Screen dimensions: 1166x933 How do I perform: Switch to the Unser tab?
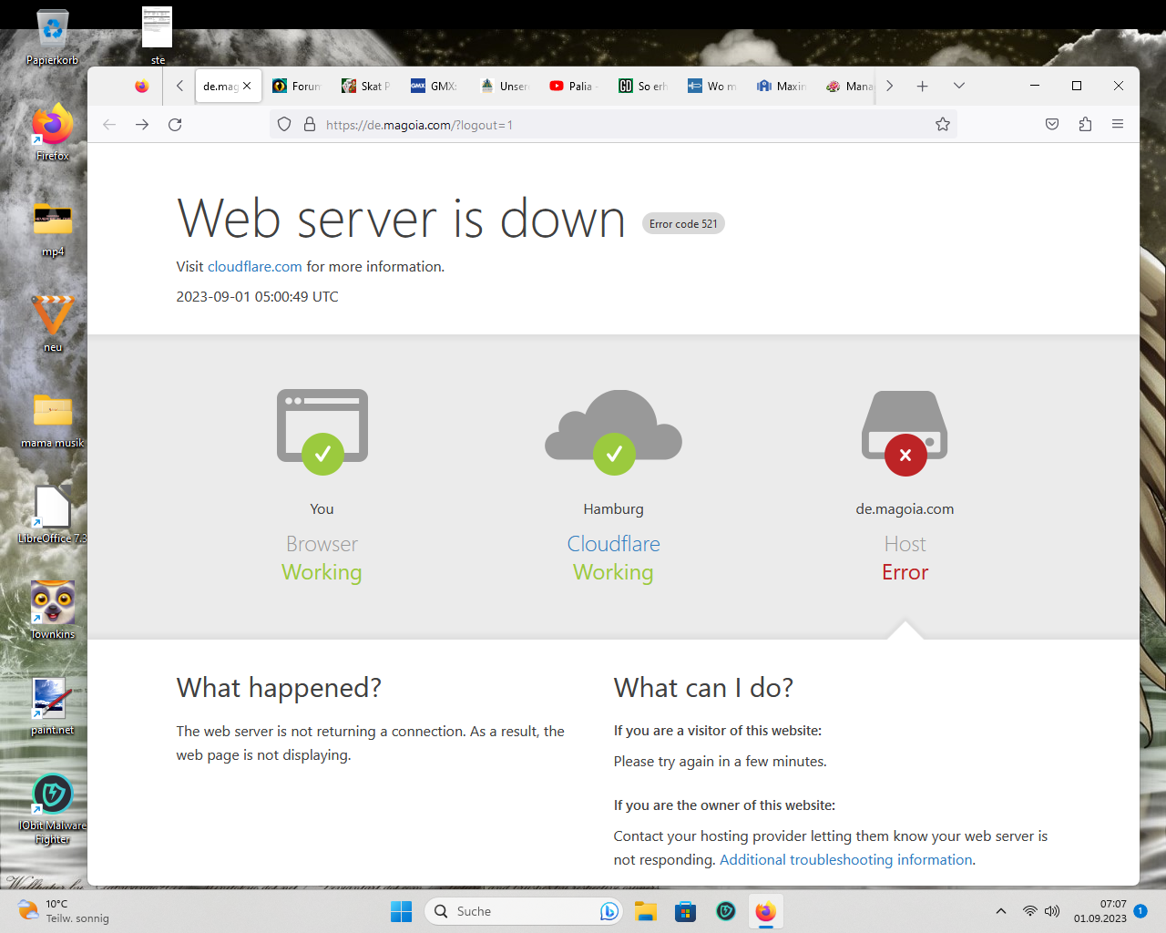505,86
